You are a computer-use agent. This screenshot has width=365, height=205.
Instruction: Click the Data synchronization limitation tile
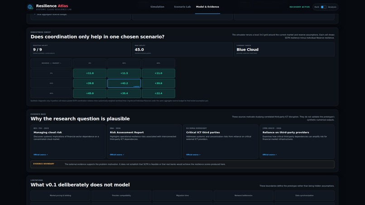click(304, 195)
